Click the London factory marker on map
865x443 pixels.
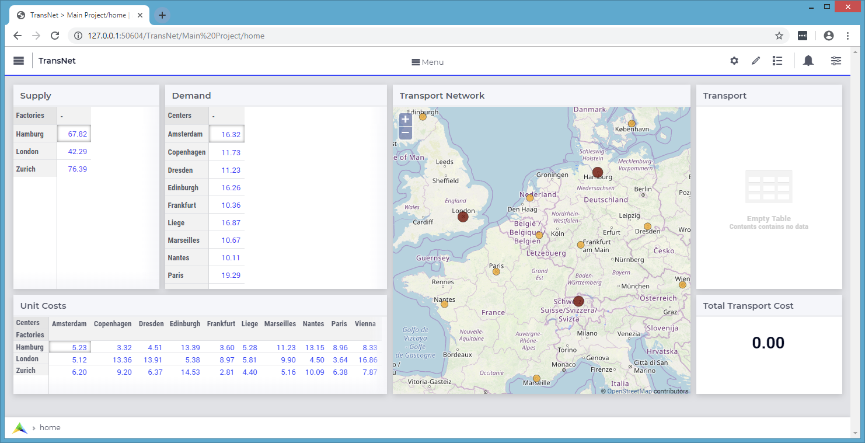click(463, 217)
